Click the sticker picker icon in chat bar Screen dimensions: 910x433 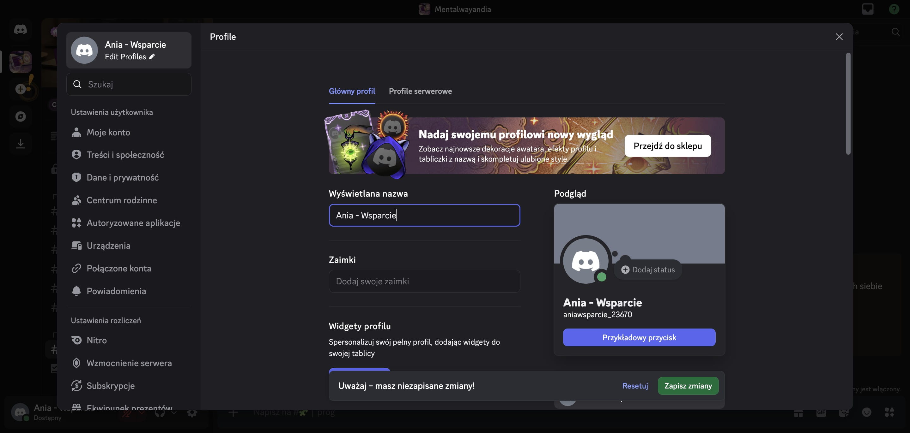(844, 412)
